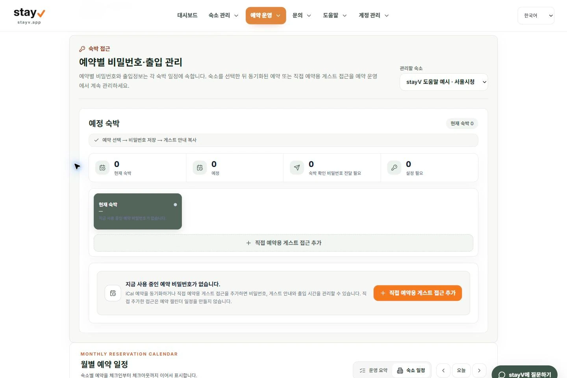Click the stayv.app logo
Viewport: 567px width, 378px height.
pyautogui.click(x=30, y=16)
